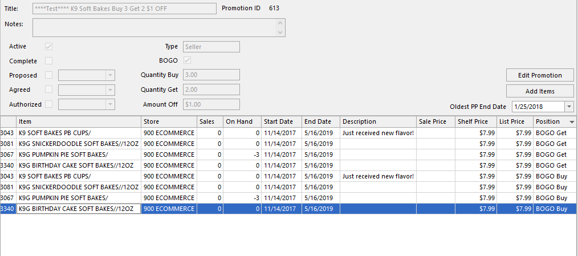The width and height of the screenshot is (578, 256).
Task: Open the Authorized dropdown list
Action: point(110,104)
